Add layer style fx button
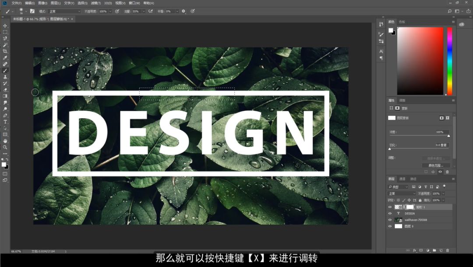 [414, 250]
